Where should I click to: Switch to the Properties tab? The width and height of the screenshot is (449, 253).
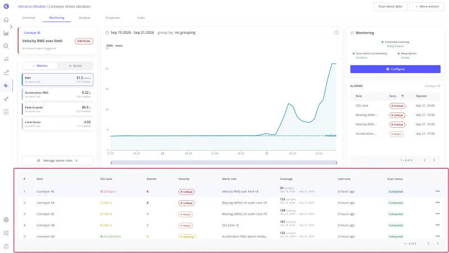(113, 18)
